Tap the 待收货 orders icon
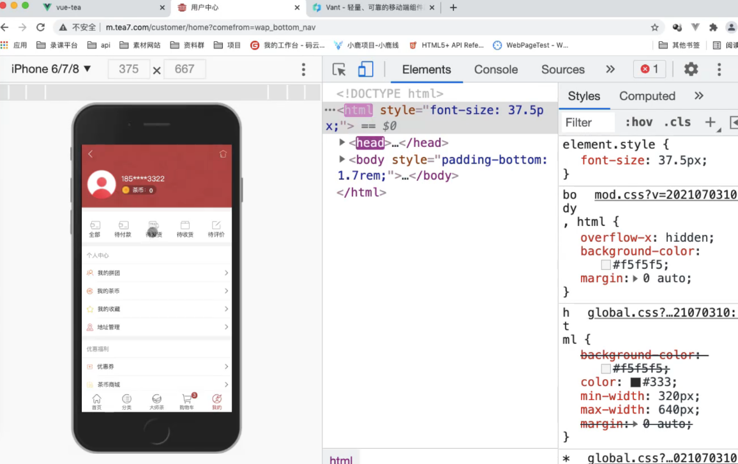Screen dimensions: 738x464 click(185, 228)
